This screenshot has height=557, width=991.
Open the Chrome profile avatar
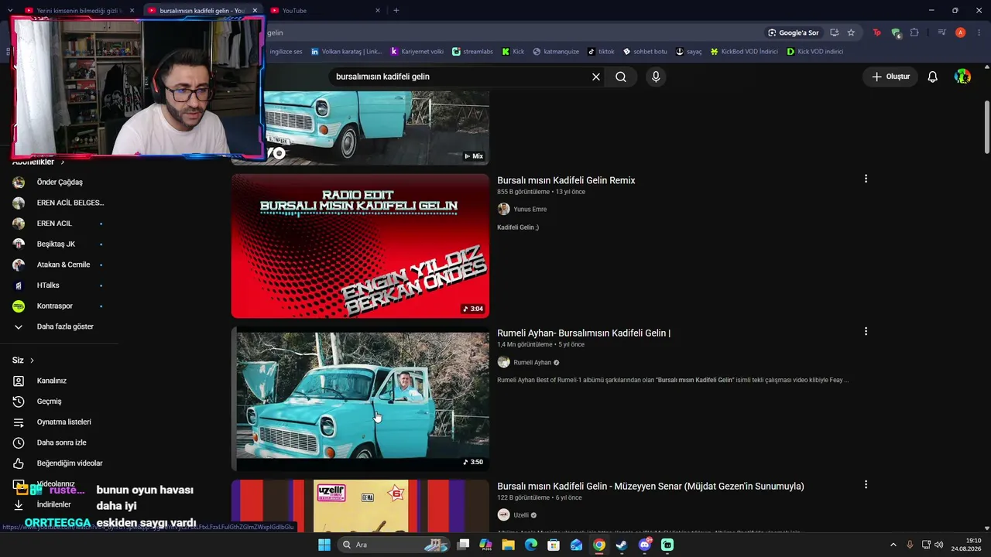[961, 32]
